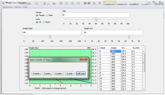The image size is (165, 95).
Task: Select weight cell 136.2
Action: coord(126,67)
